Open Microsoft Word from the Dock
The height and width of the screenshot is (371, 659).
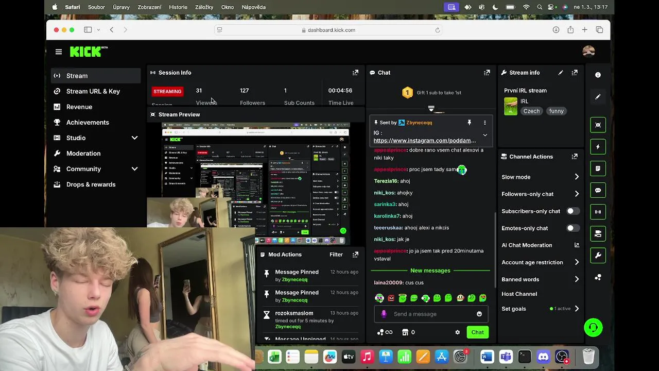pyautogui.click(x=487, y=357)
